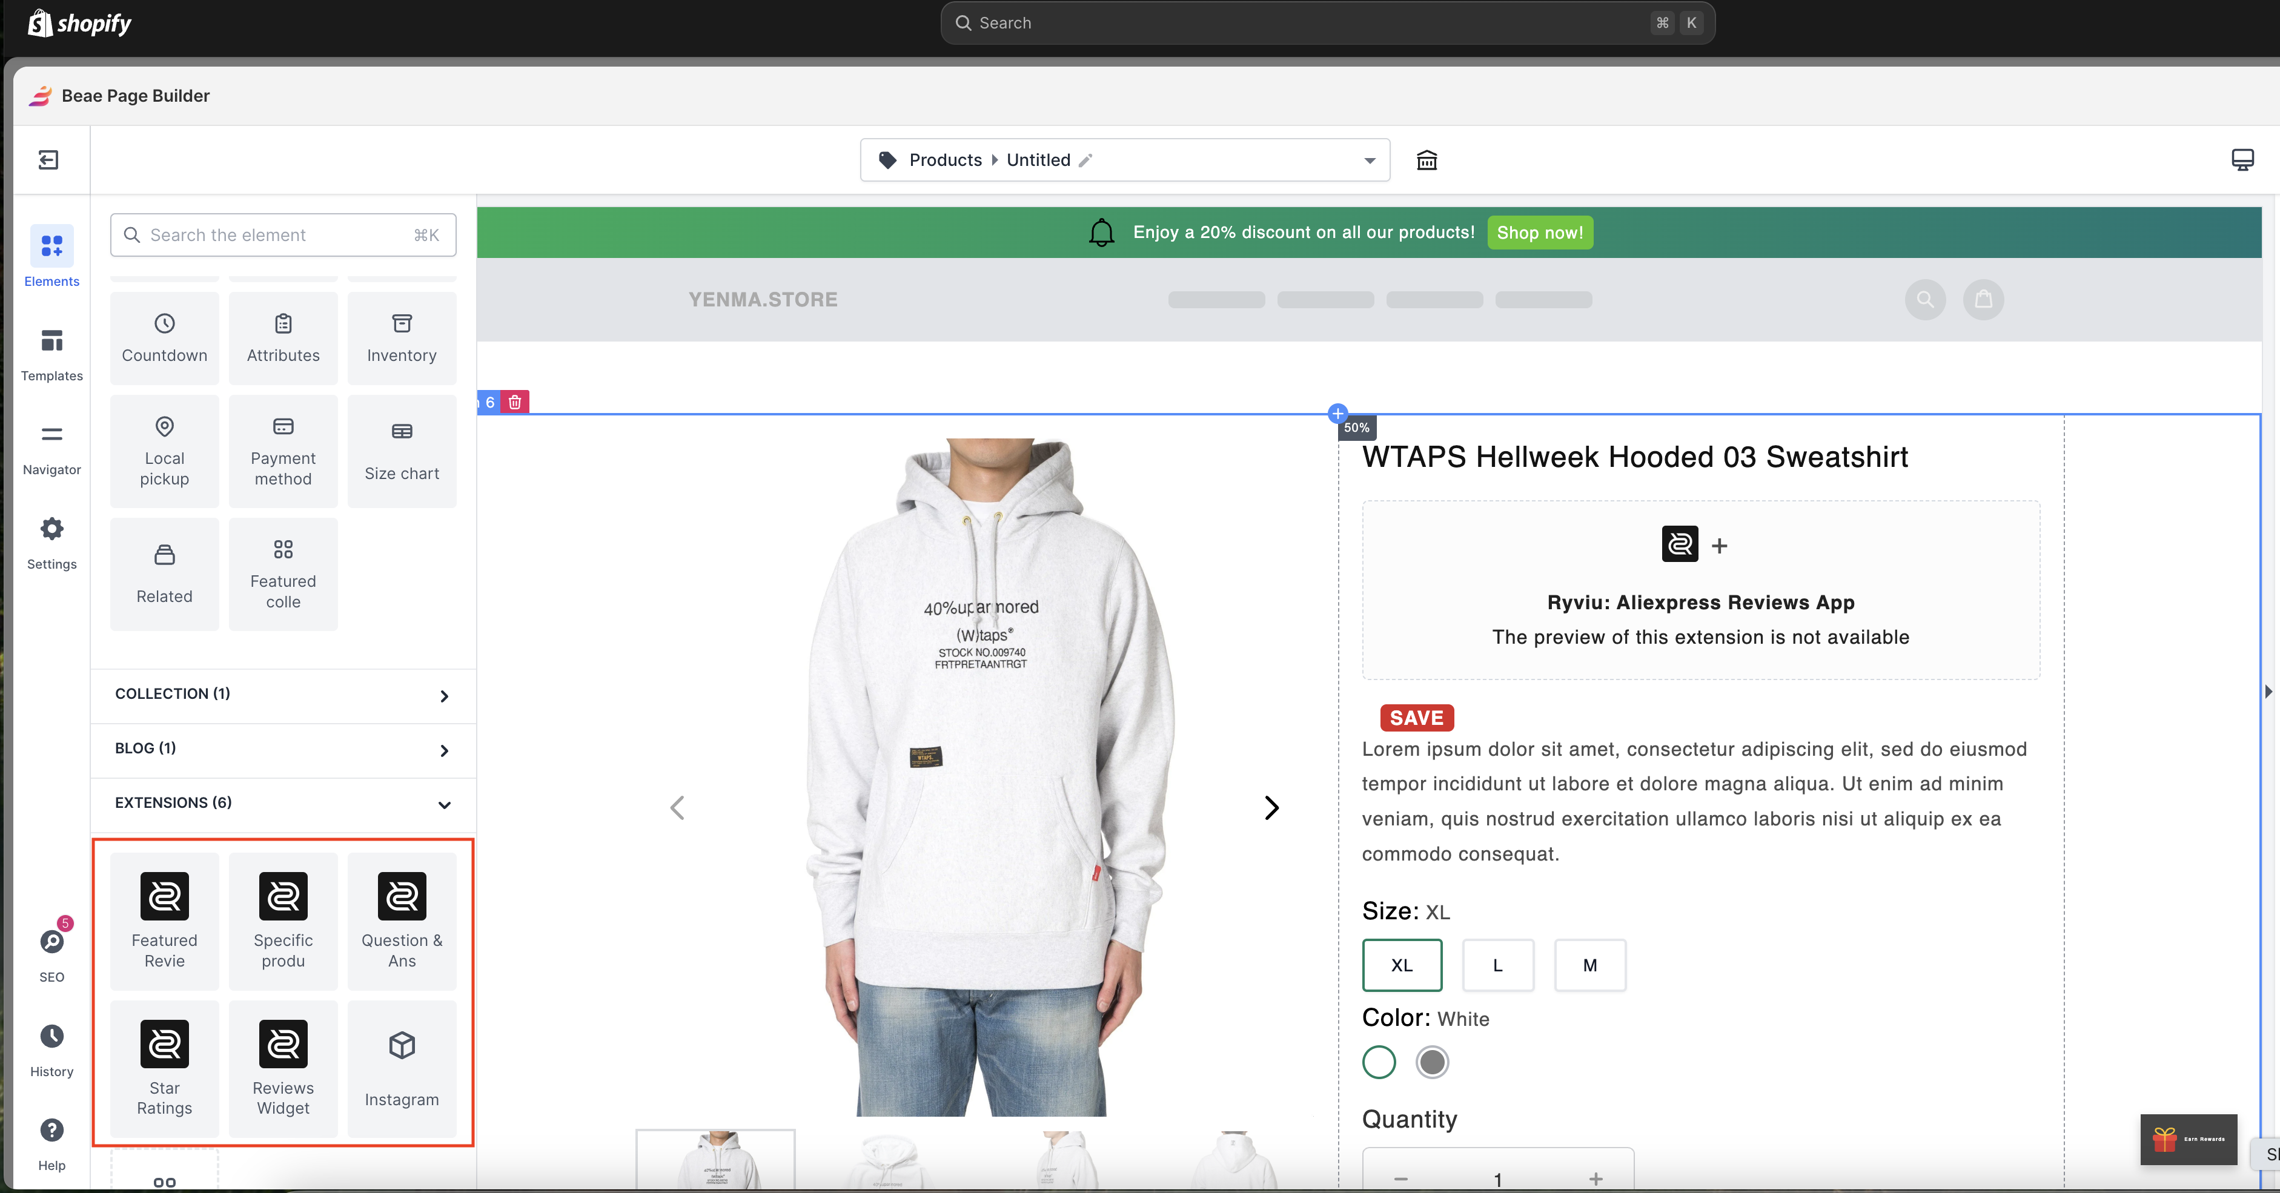The width and height of the screenshot is (2280, 1193).
Task: Select the Featured collection element
Action: tap(283, 573)
